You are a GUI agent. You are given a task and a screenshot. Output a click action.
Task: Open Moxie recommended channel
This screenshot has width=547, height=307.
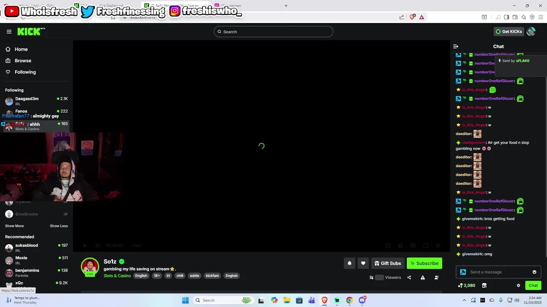[36, 260]
